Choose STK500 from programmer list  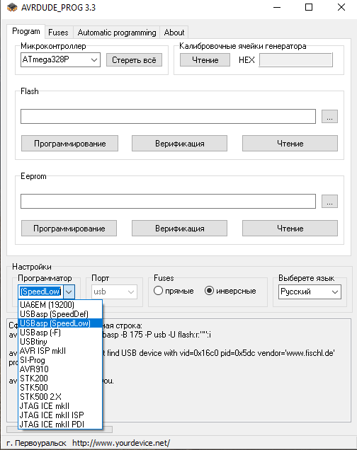click(x=60, y=388)
